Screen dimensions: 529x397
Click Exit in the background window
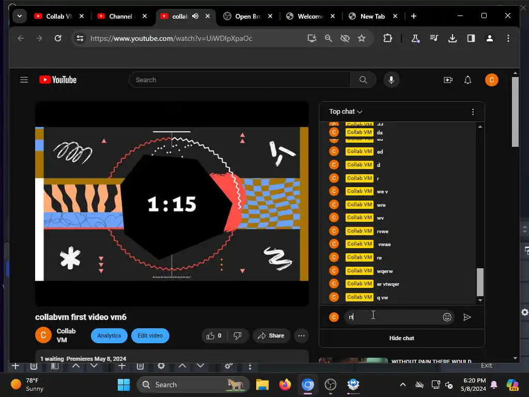(x=487, y=365)
